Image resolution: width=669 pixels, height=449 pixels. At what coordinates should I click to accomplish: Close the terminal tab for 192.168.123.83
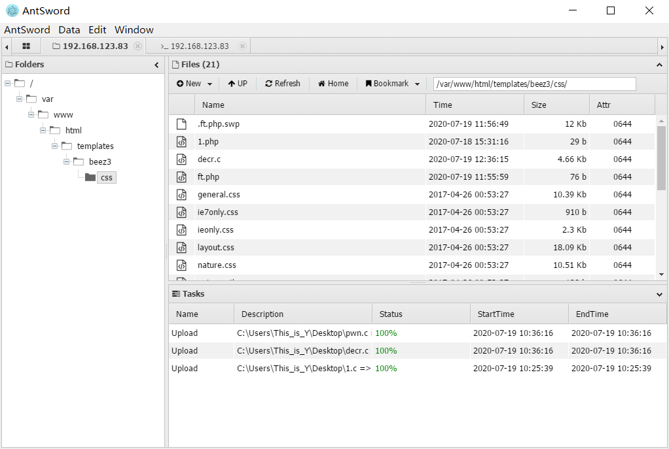coord(242,46)
